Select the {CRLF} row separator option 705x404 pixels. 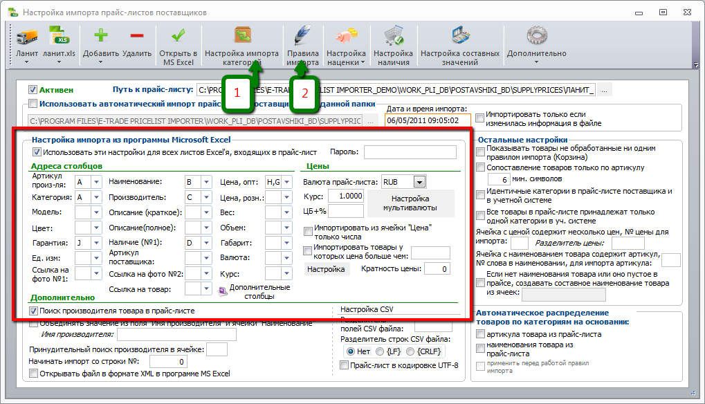[410, 351]
